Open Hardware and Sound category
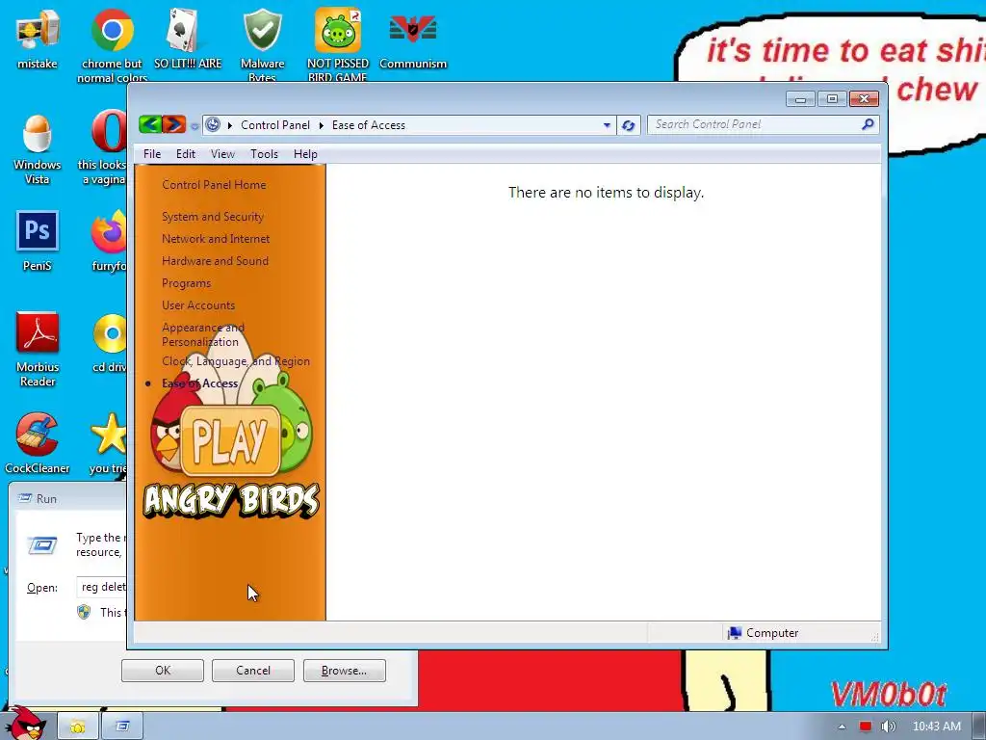The height and width of the screenshot is (740, 986). (x=215, y=260)
